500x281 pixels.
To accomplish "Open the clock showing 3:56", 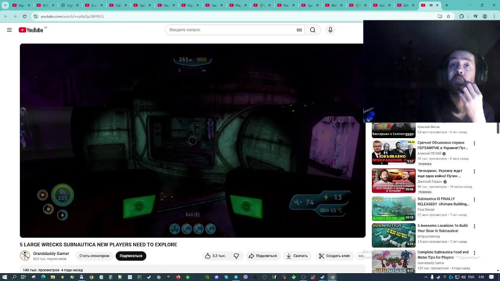I will [481, 277].
